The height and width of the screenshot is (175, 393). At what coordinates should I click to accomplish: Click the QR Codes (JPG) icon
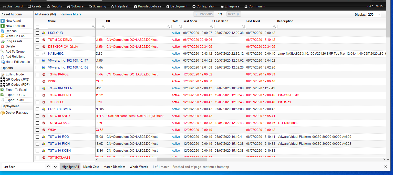3,80
